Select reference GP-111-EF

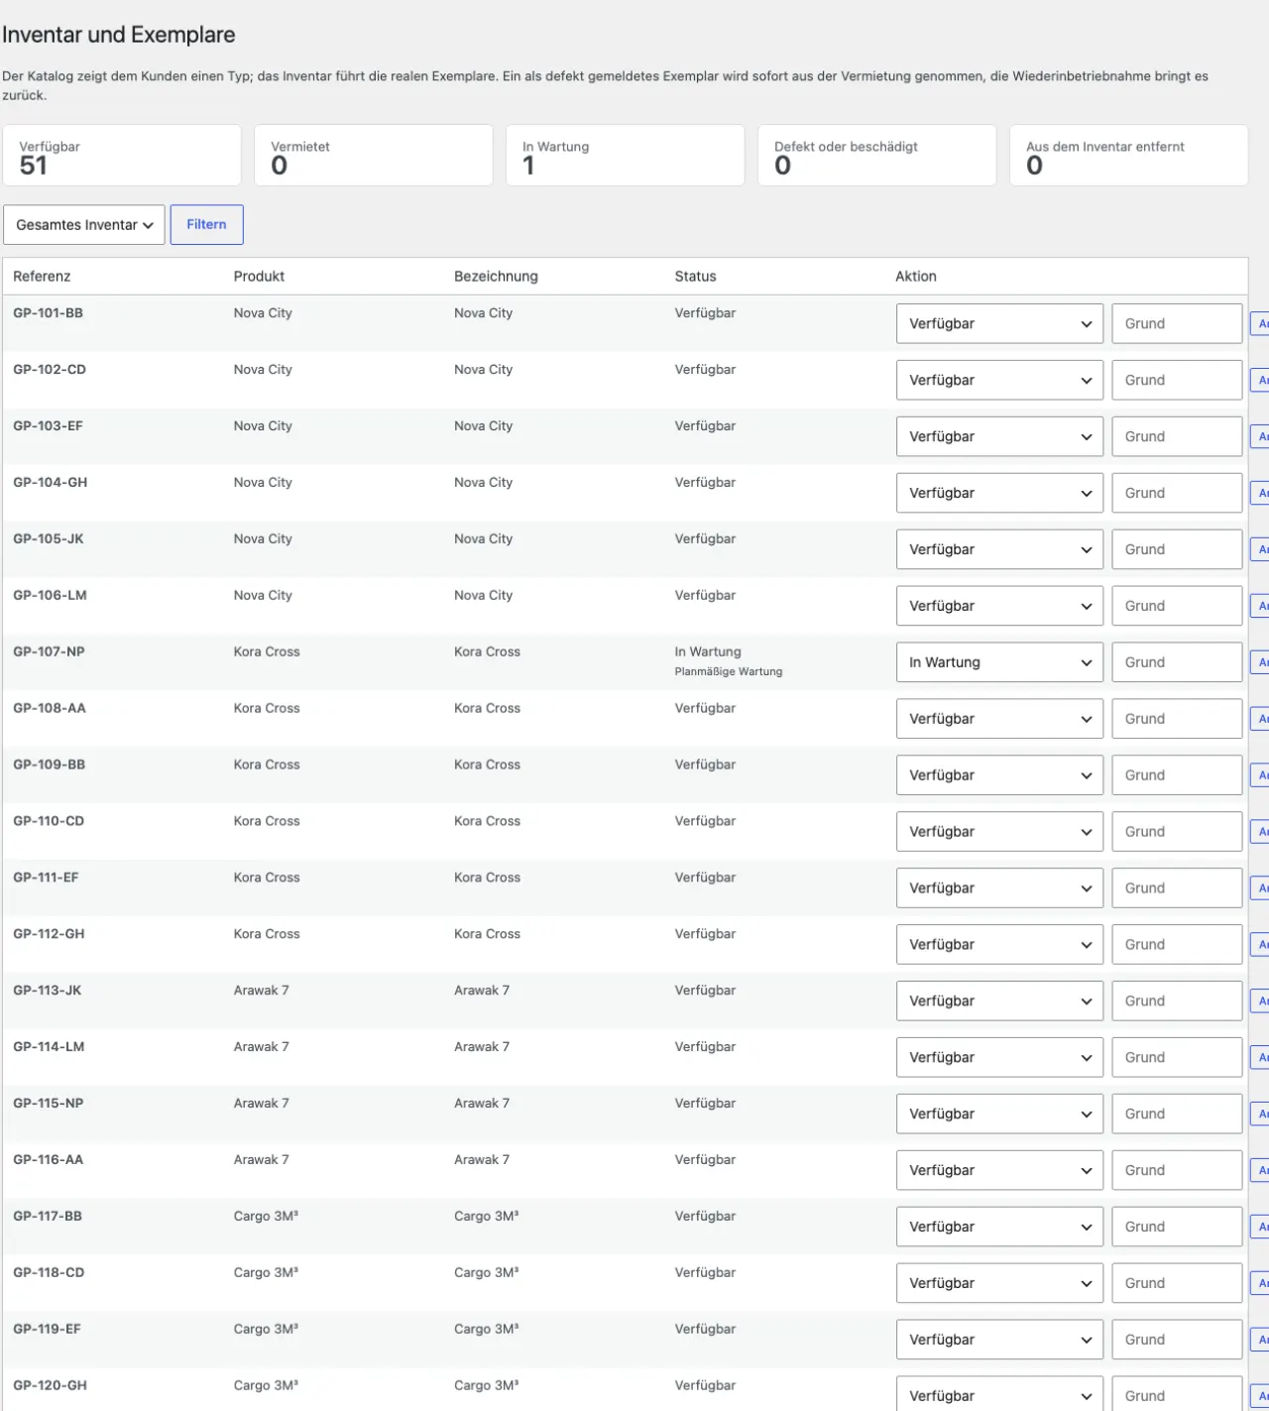click(46, 879)
